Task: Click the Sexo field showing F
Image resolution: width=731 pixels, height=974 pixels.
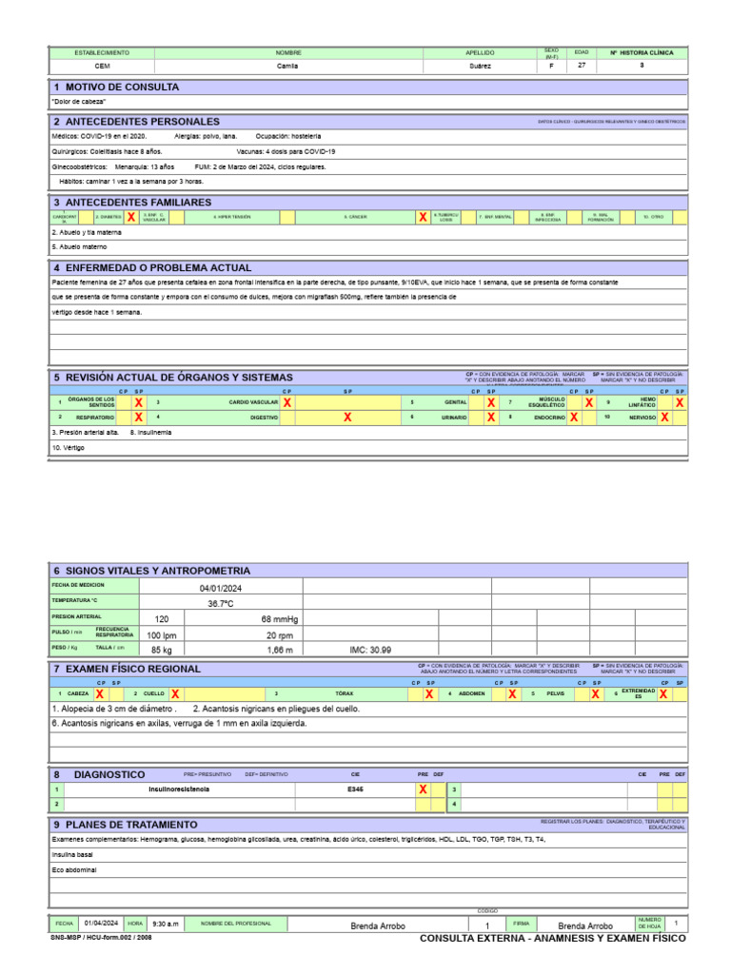Action: [x=551, y=66]
